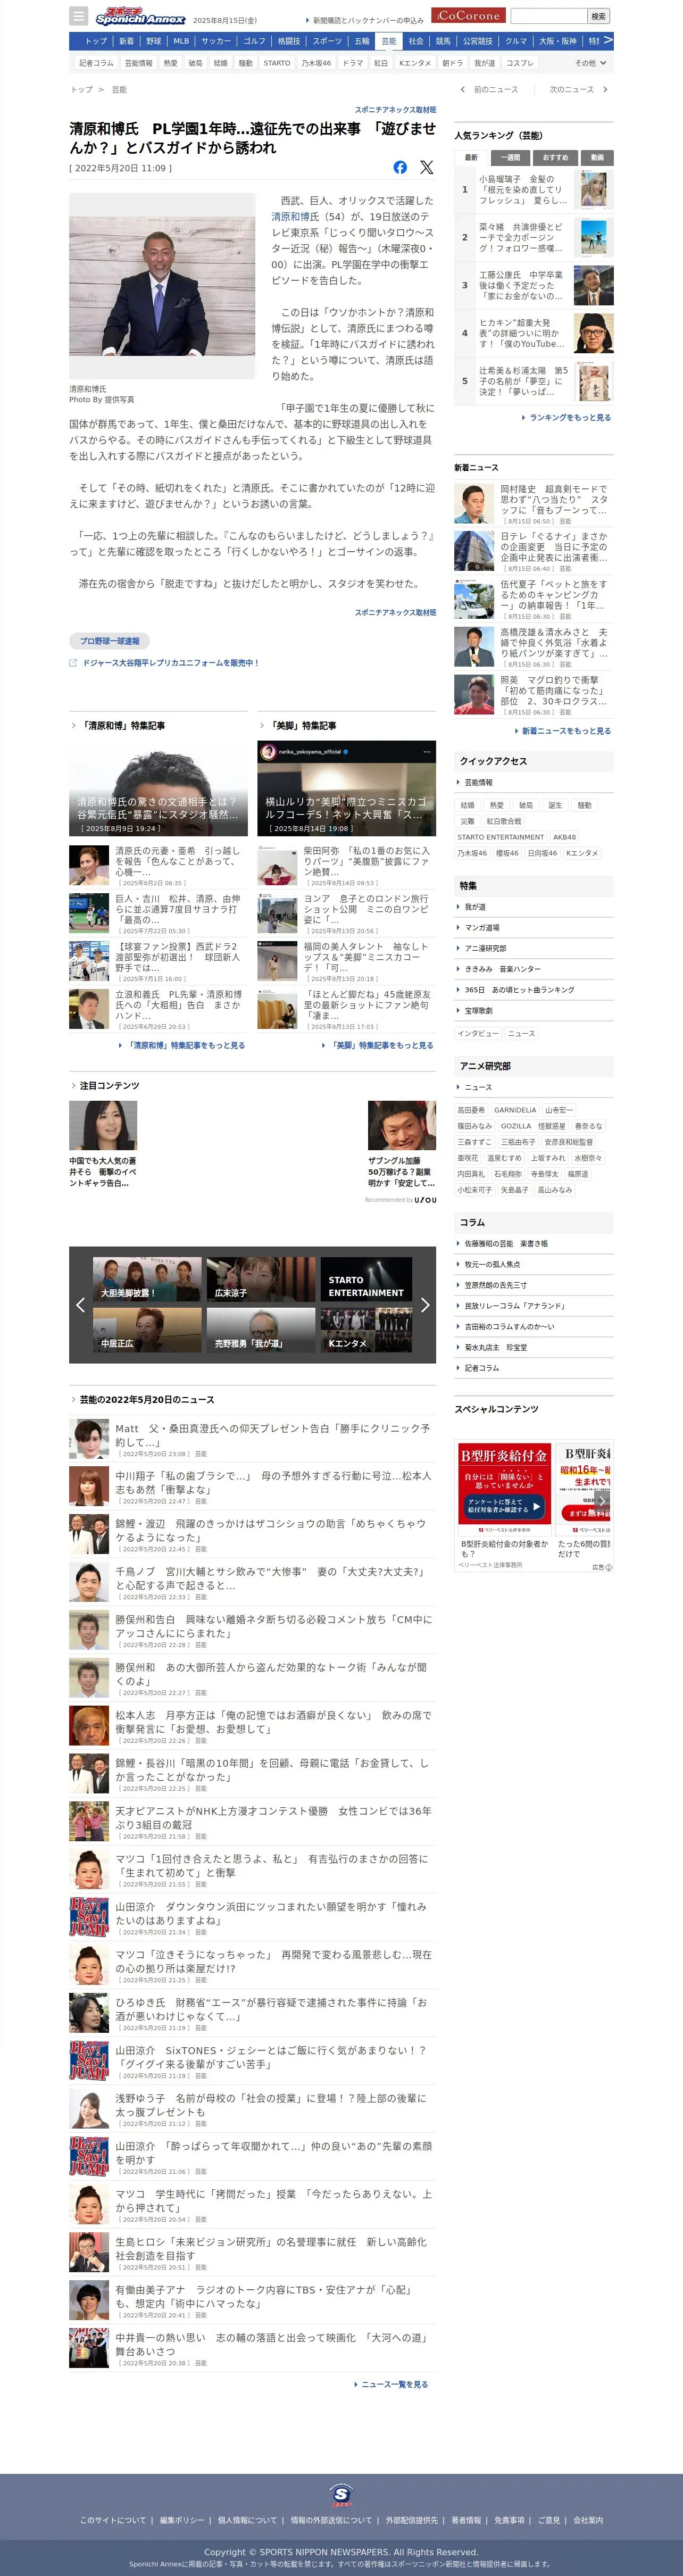
Task: Open 記者コラム sub-nav item
Action: pos(97,63)
